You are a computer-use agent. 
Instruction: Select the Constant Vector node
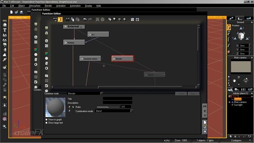point(90,58)
